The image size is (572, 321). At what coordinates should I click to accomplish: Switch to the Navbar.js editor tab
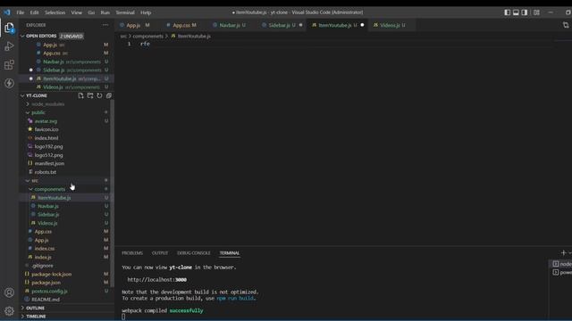coord(230,25)
